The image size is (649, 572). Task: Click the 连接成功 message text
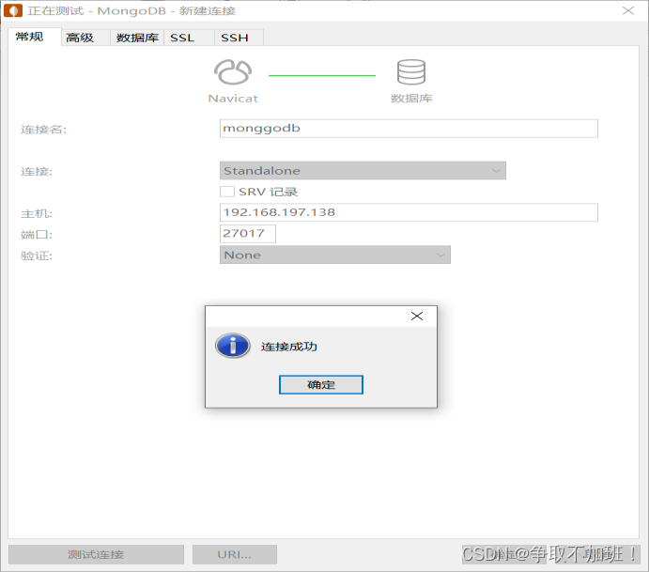click(x=289, y=347)
